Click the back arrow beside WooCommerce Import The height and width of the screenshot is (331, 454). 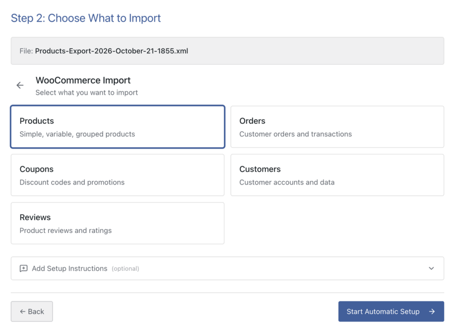20,85
